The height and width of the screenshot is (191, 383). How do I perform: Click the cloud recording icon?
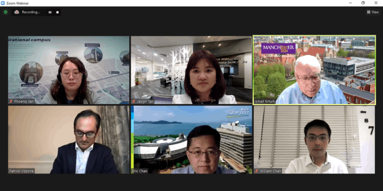pos(16,12)
